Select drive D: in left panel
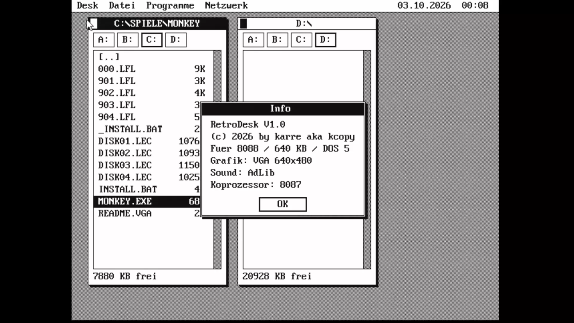Viewport: 574px width, 323px height. (176, 40)
